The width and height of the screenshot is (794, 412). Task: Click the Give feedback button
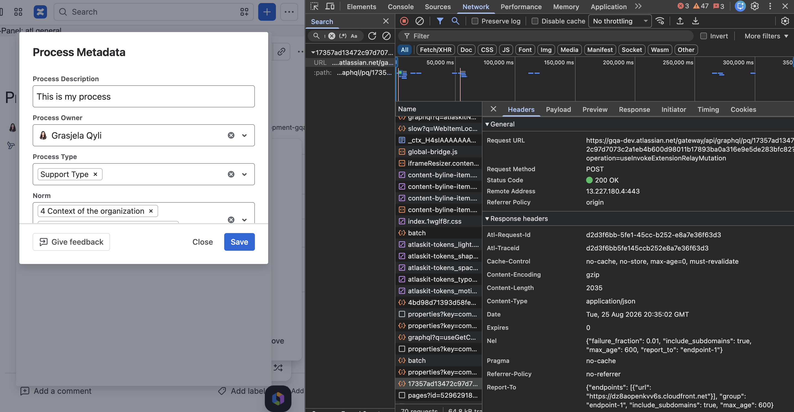coord(71,242)
